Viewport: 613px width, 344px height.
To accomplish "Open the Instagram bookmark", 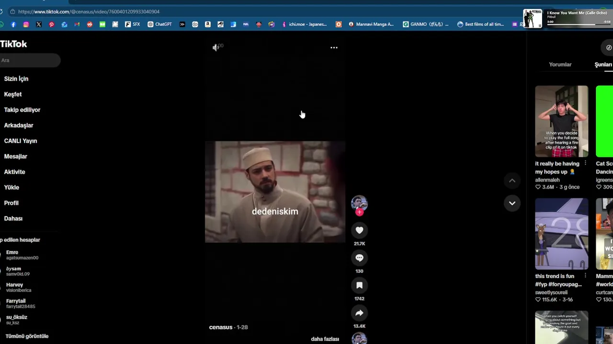I will (x=26, y=24).
